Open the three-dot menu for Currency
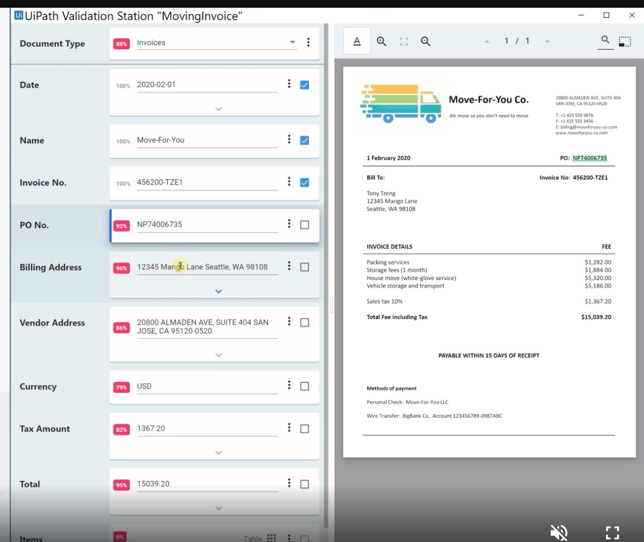The width and height of the screenshot is (644, 542). pyautogui.click(x=289, y=385)
